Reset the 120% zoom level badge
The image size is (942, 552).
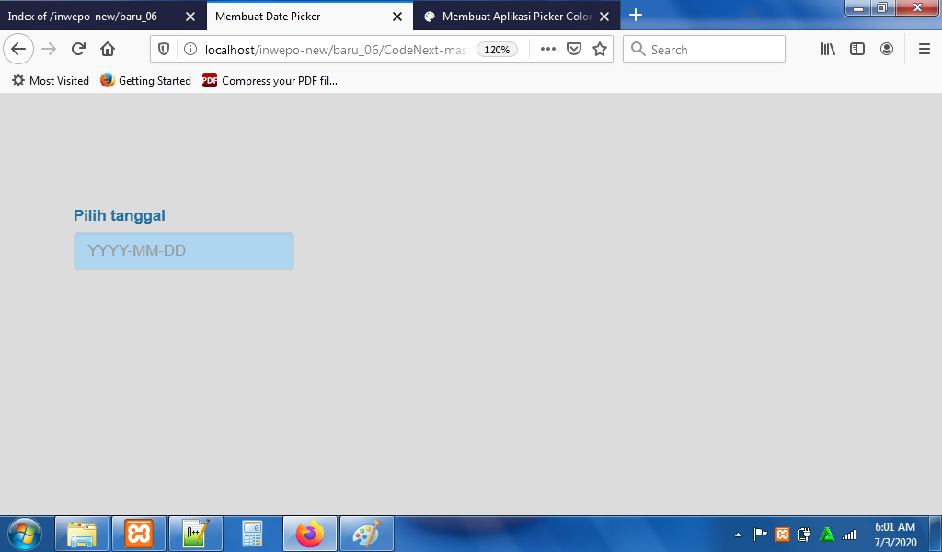[497, 50]
